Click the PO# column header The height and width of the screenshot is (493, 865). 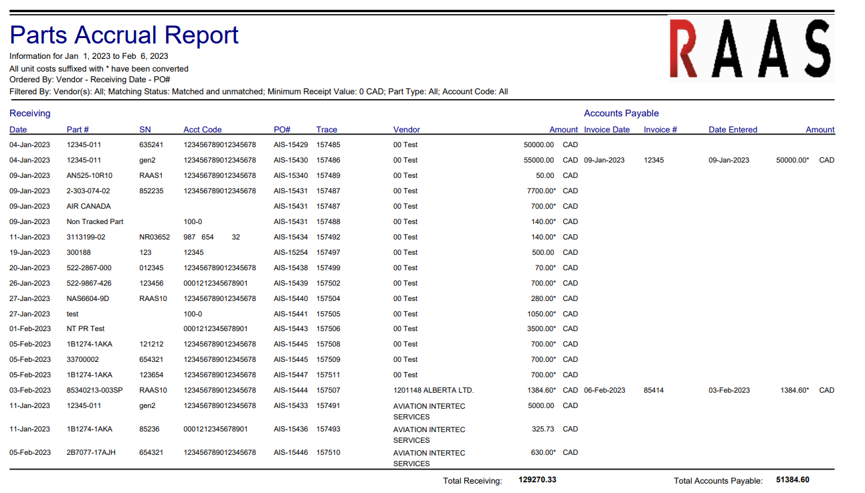(x=282, y=130)
